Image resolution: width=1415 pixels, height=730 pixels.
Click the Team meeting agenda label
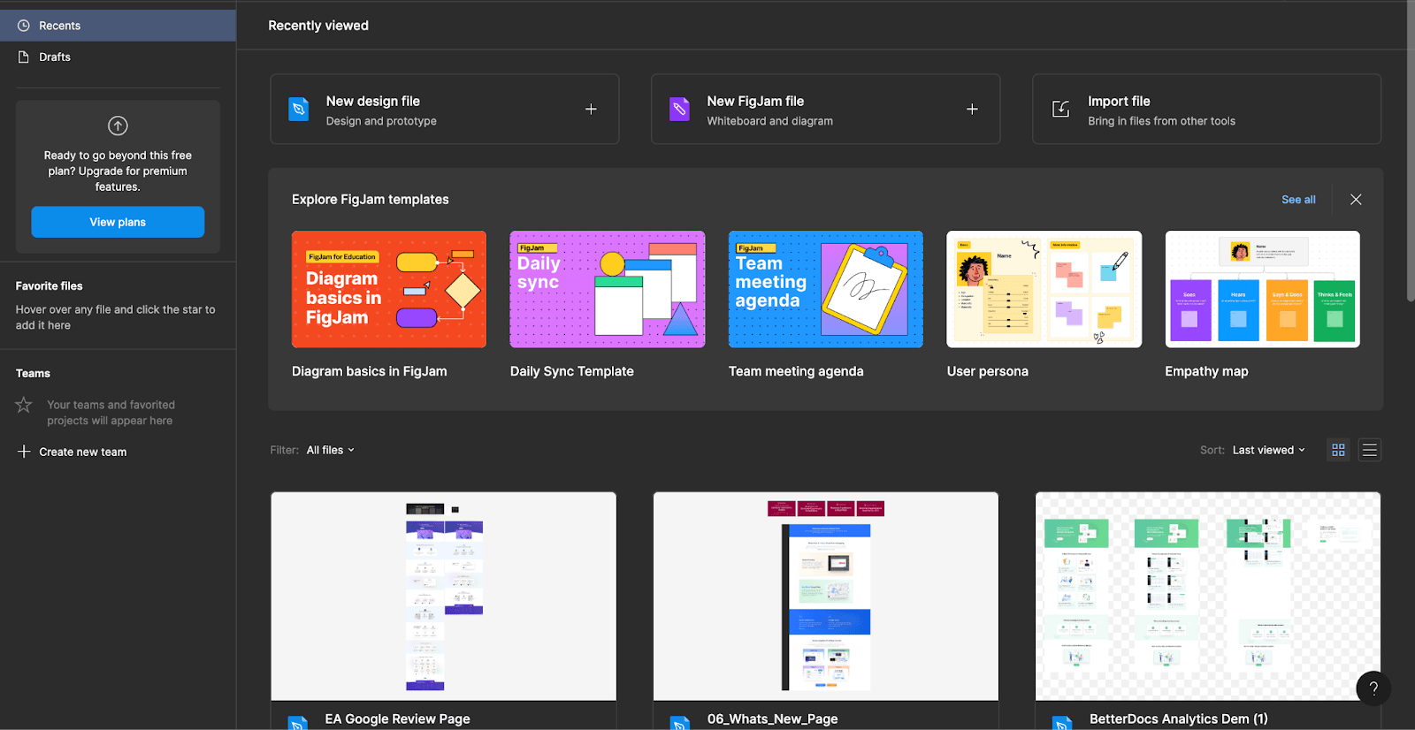pos(796,371)
